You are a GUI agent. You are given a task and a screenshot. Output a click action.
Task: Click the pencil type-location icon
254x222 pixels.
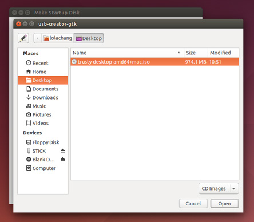coord(23,38)
